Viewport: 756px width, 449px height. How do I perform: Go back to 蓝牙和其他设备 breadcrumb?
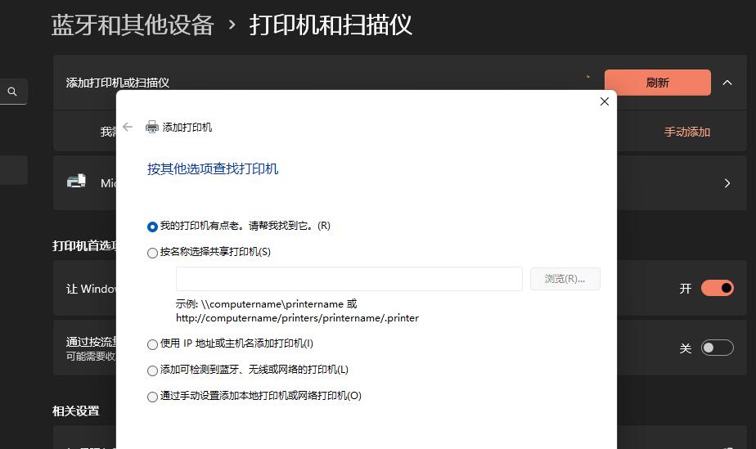click(133, 25)
